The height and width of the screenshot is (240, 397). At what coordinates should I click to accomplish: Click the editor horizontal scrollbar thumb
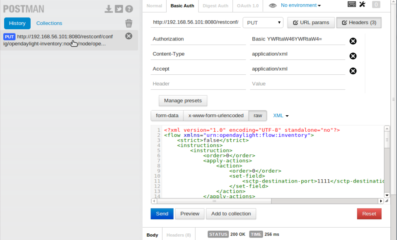pos(214,201)
